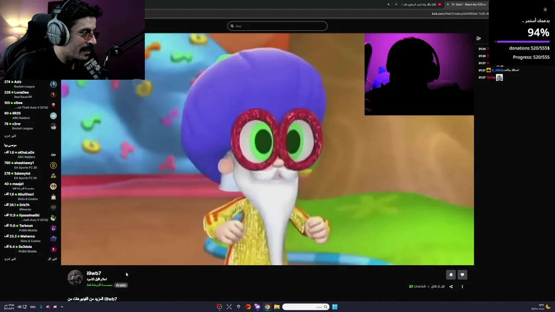
Task: Click the LuneDee avatar icon
Action: click(x=53, y=94)
